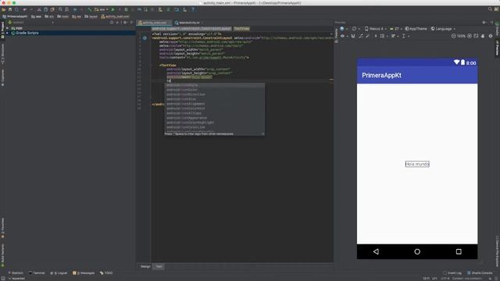The height and width of the screenshot is (281, 500).
Task: Select the Hola mundo TextView in preview
Action: 417,164
